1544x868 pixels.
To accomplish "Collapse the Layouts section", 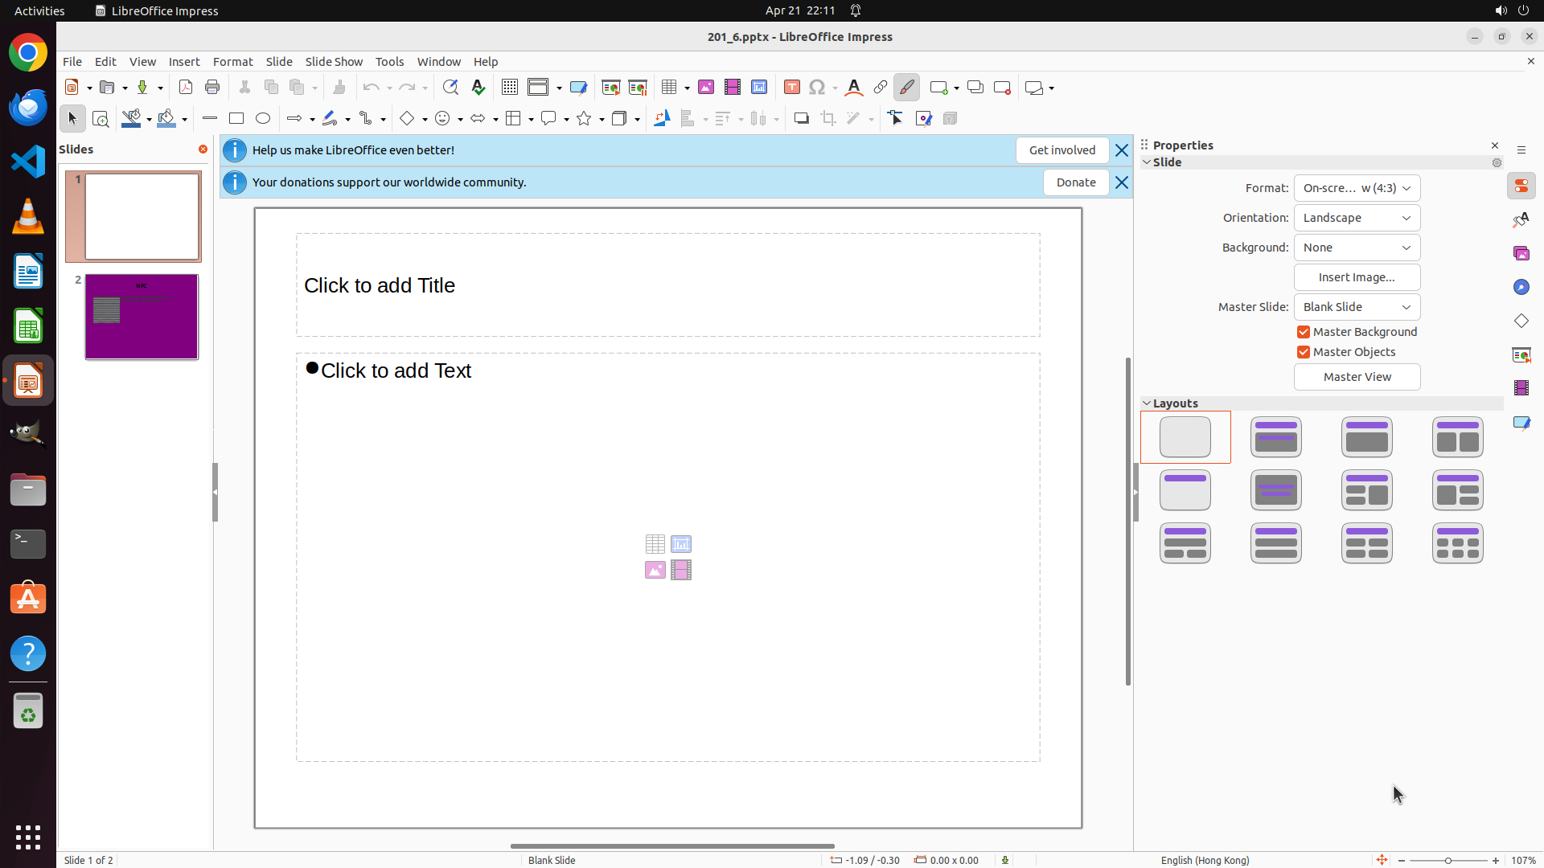I will (1148, 403).
